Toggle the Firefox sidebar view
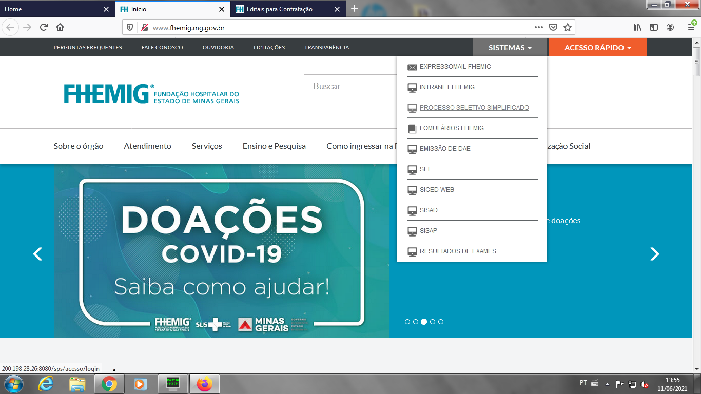The height and width of the screenshot is (394, 701). [653, 27]
